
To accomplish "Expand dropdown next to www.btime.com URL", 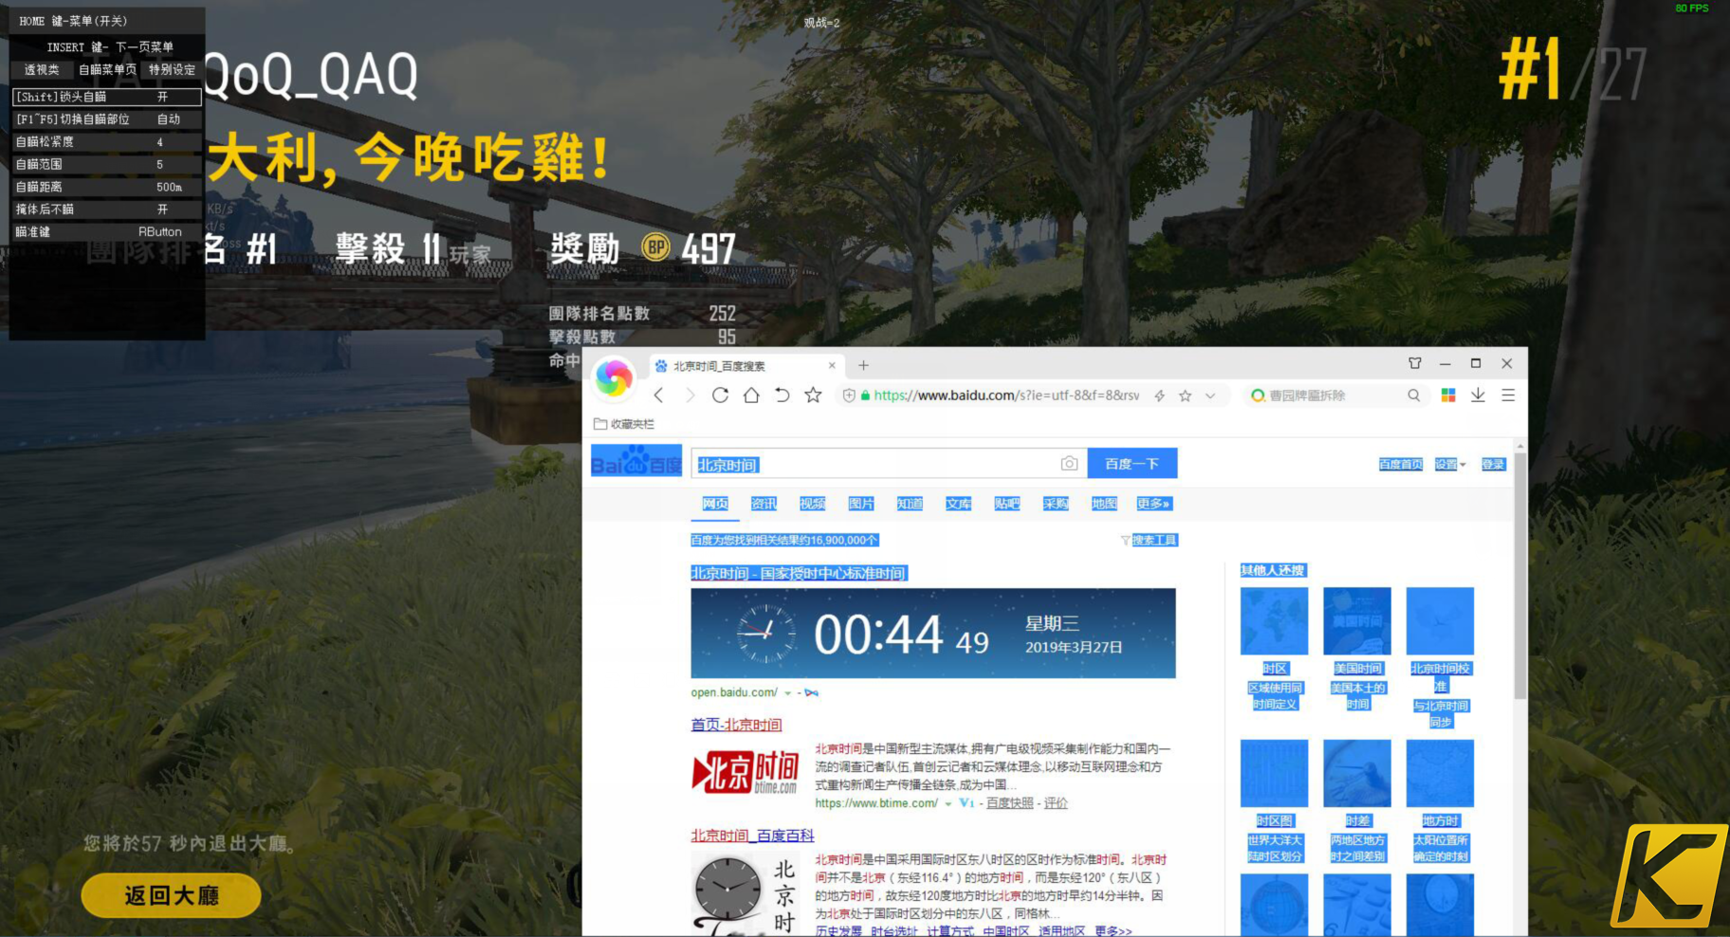I will (948, 804).
